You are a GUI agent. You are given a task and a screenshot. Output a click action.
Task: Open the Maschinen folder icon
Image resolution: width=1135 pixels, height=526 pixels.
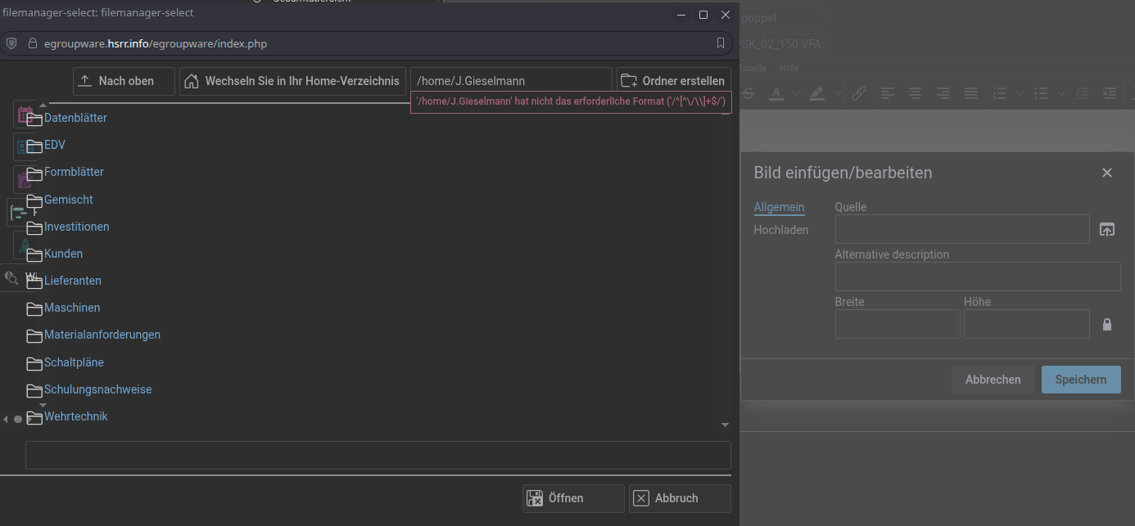click(x=34, y=308)
